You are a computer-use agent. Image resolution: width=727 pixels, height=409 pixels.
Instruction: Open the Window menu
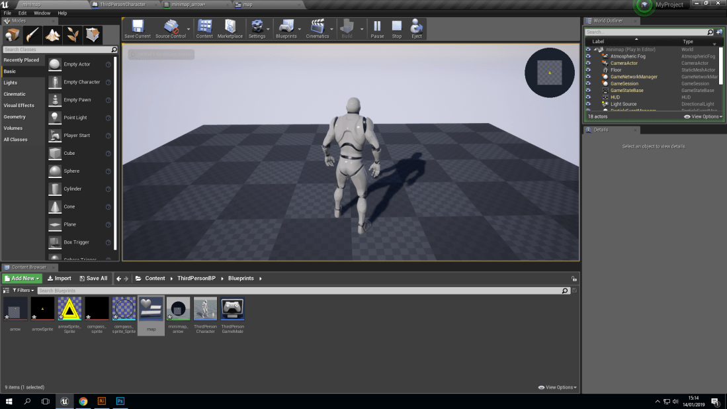click(x=42, y=13)
